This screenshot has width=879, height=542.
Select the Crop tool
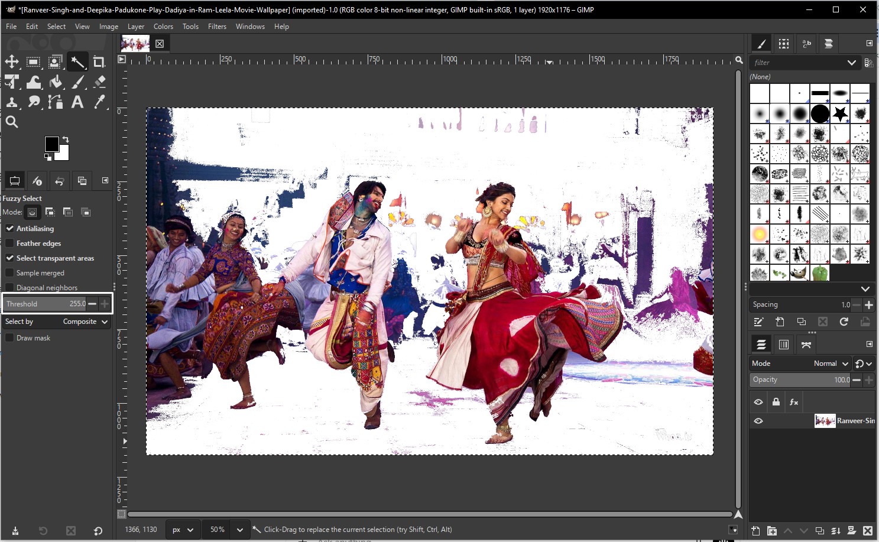click(99, 62)
